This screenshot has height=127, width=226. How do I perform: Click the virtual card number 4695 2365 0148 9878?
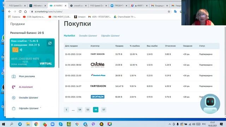[25, 59]
